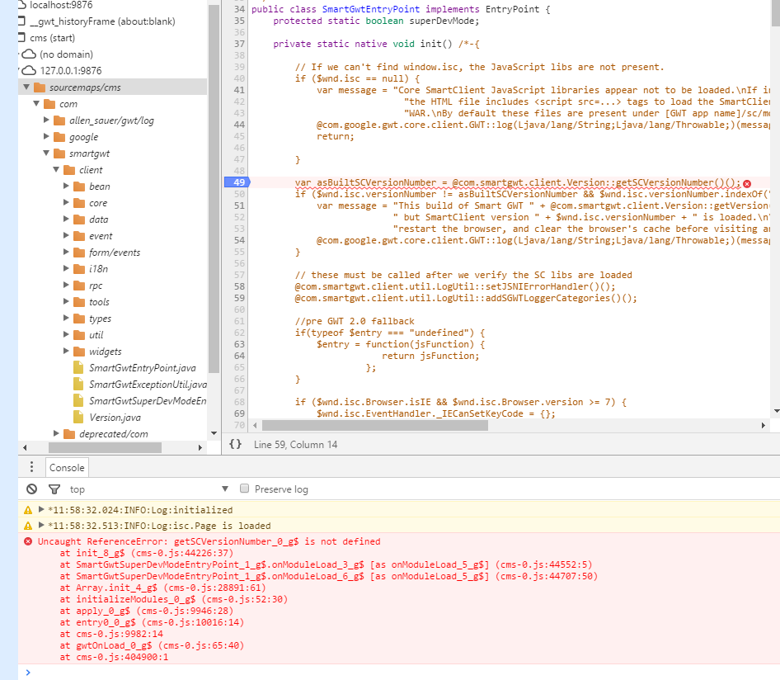
Task: Enable the Preserve log checkbox
Action: [x=244, y=489]
